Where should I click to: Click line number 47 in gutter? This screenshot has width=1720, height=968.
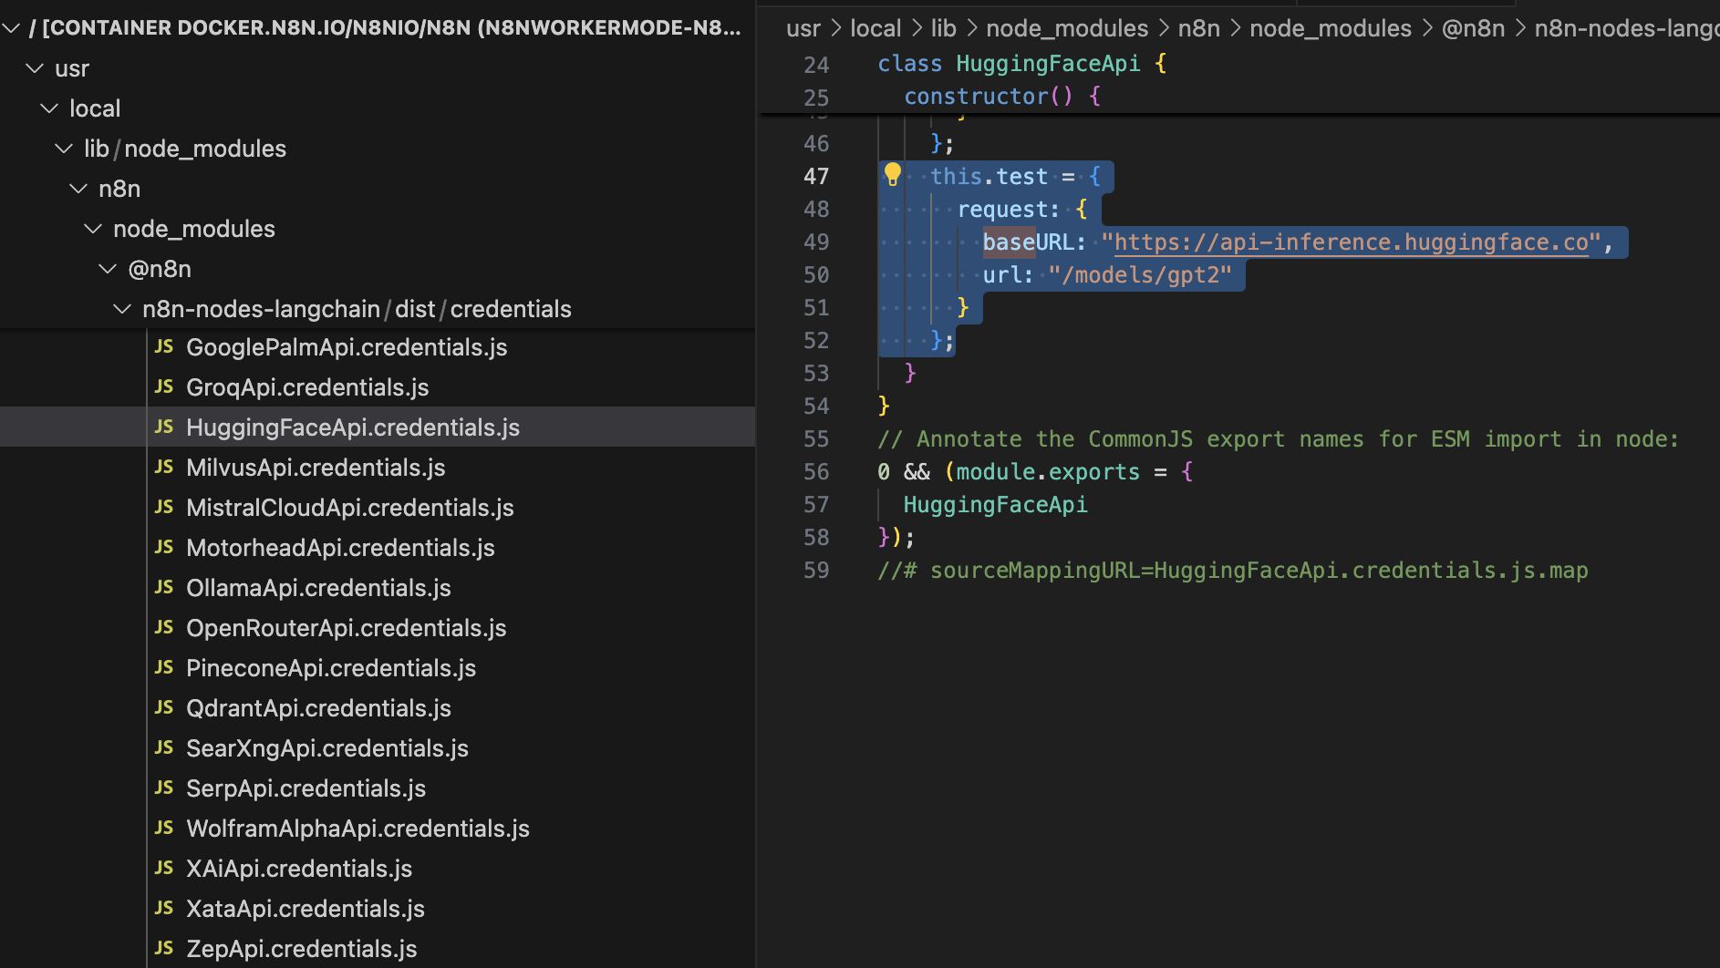(x=816, y=176)
